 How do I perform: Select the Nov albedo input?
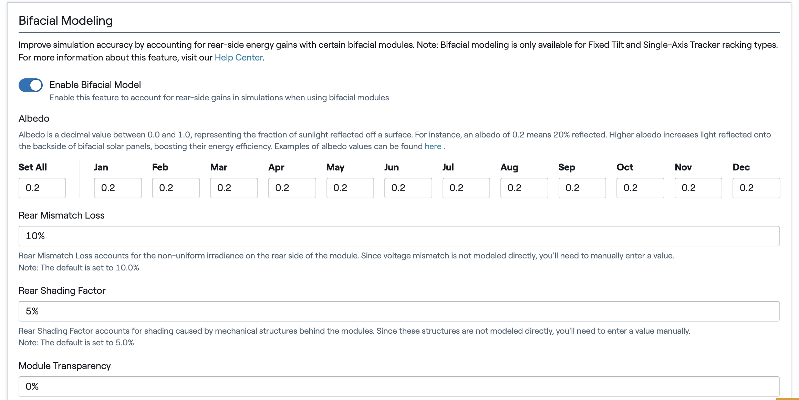[x=698, y=188]
